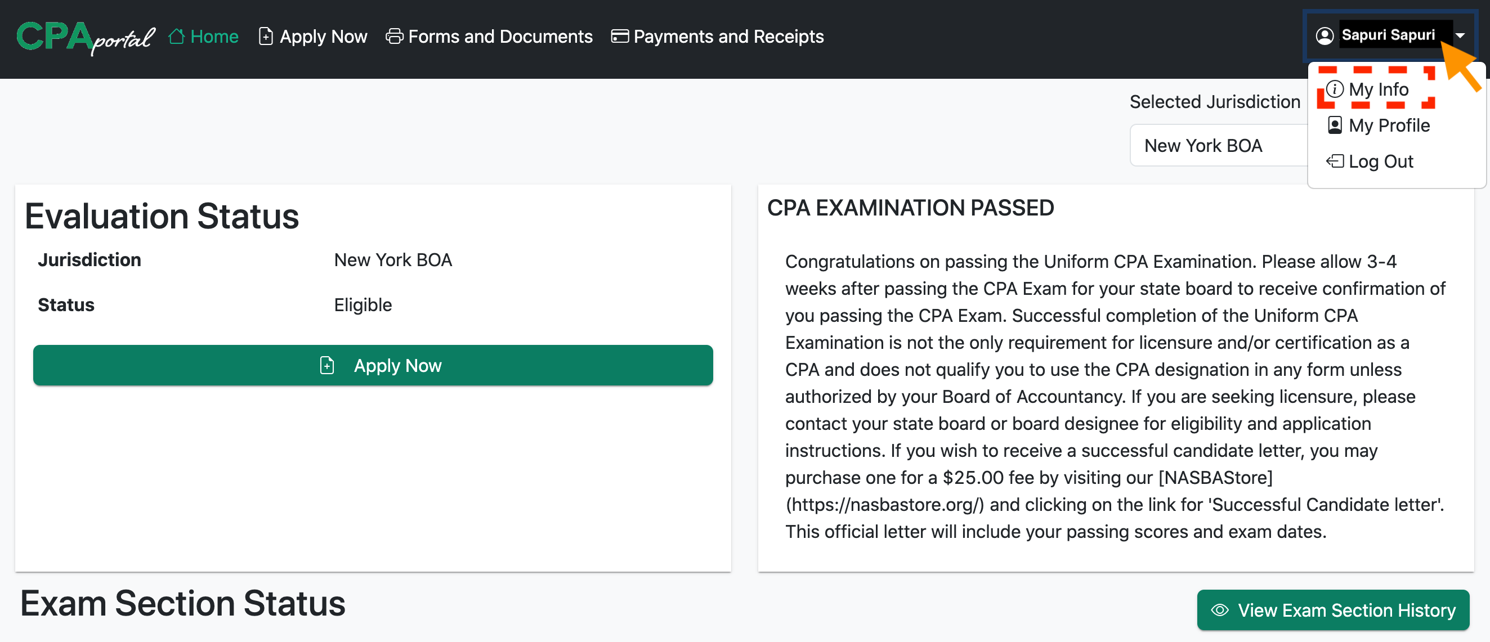Click the My Info circle icon

(x=1335, y=89)
